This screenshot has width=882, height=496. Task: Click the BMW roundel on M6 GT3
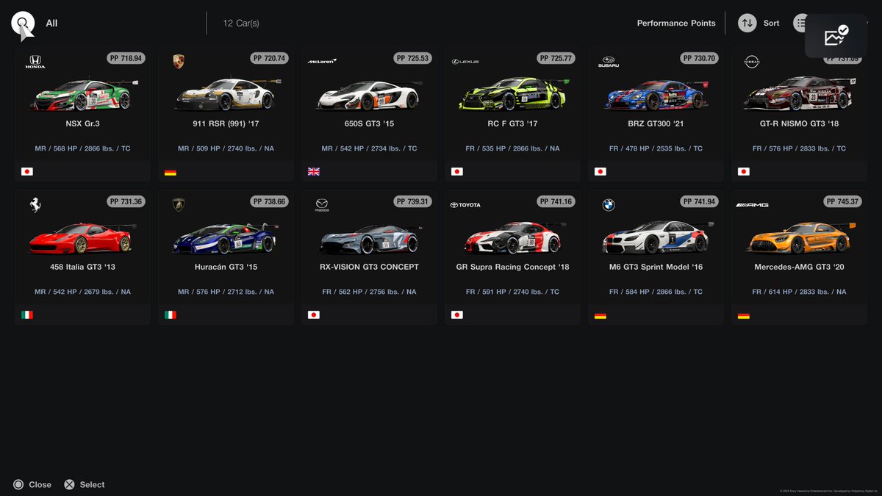point(607,204)
